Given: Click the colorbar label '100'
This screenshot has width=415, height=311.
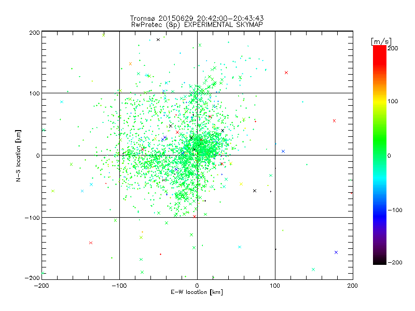Looking at the screenshot, I should click(x=393, y=101).
